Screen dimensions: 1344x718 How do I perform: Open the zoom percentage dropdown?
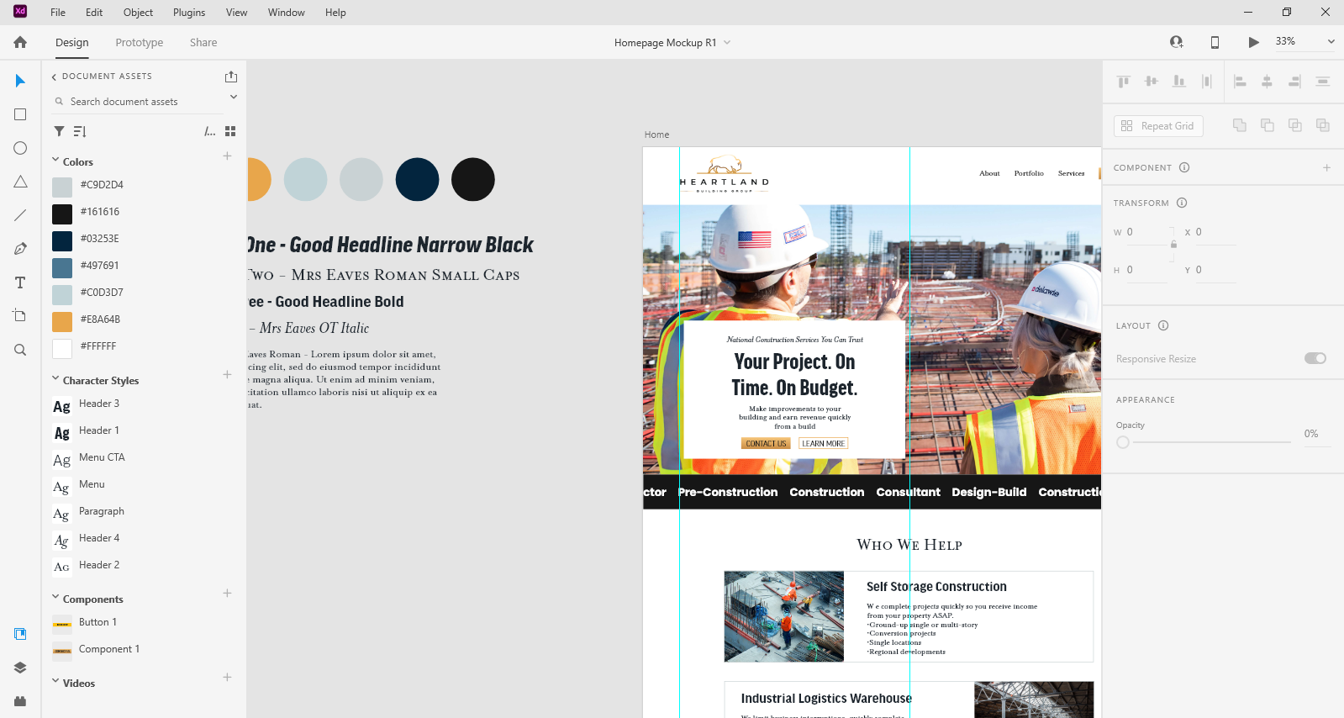coord(1331,41)
